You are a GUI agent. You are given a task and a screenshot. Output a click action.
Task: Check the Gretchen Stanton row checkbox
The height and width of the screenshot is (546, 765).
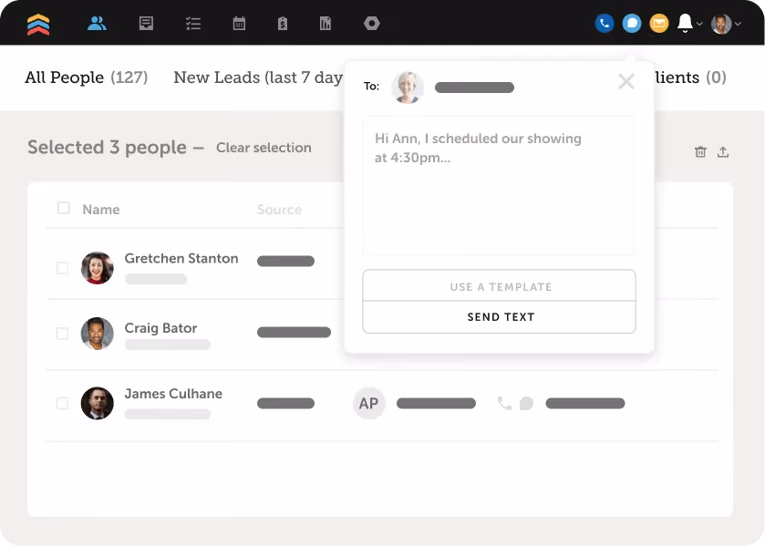coord(62,268)
